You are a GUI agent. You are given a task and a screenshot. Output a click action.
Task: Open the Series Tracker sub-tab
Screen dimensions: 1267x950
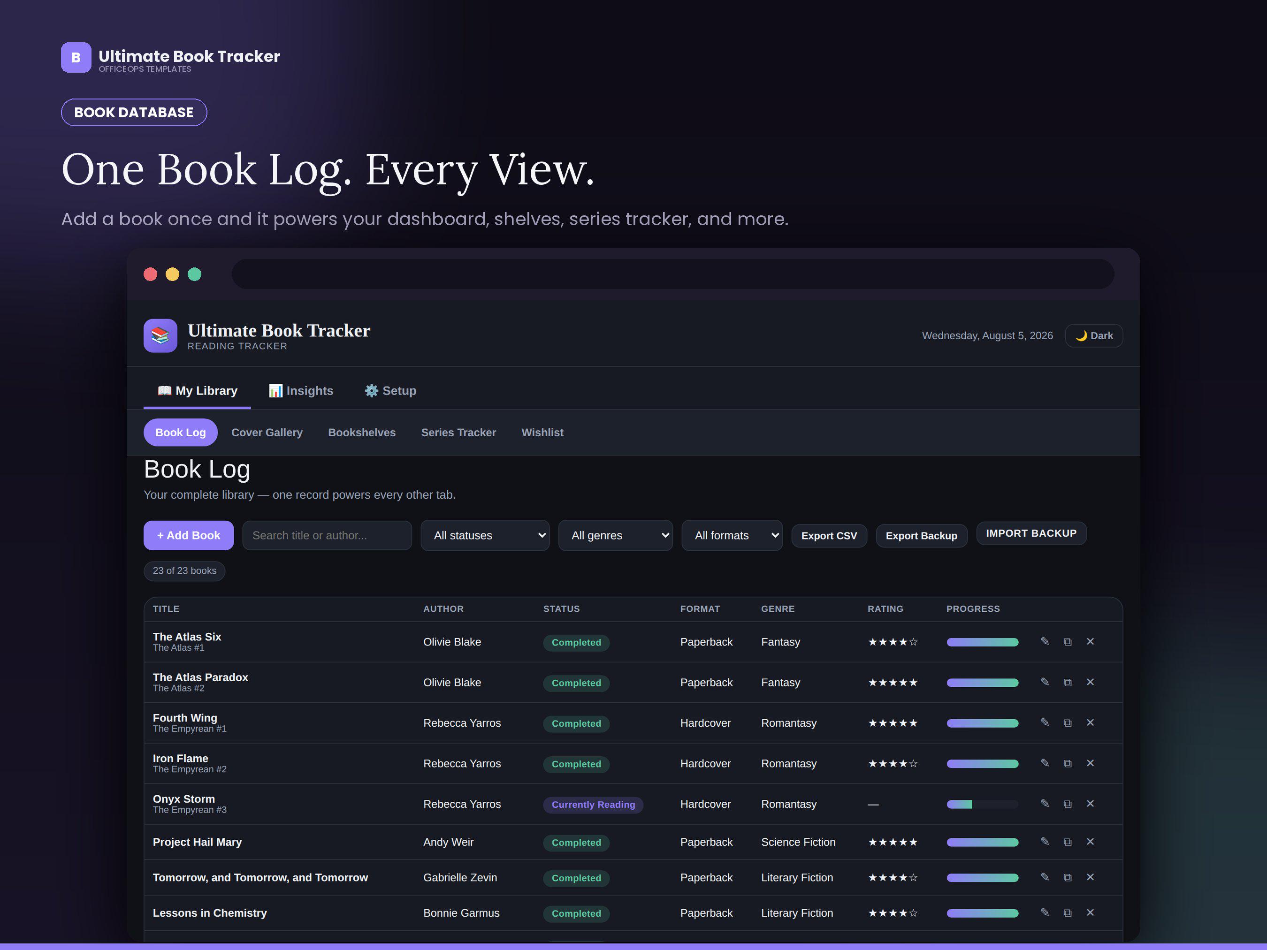[x=459, y=433]
